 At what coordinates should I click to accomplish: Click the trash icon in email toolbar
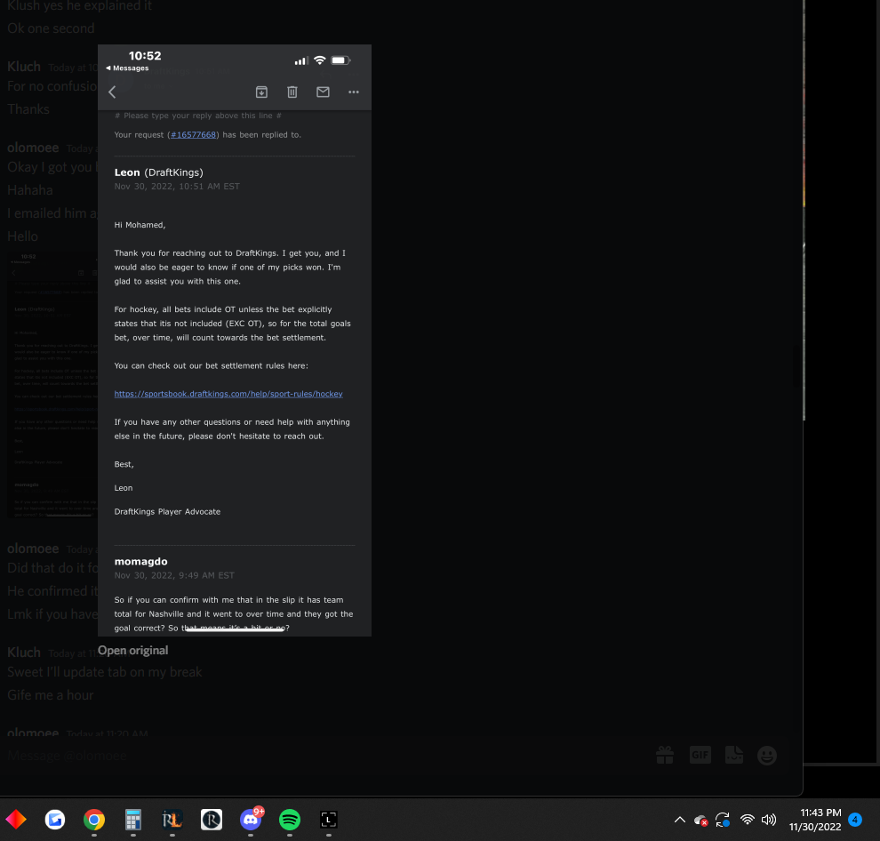coord(292,92)
